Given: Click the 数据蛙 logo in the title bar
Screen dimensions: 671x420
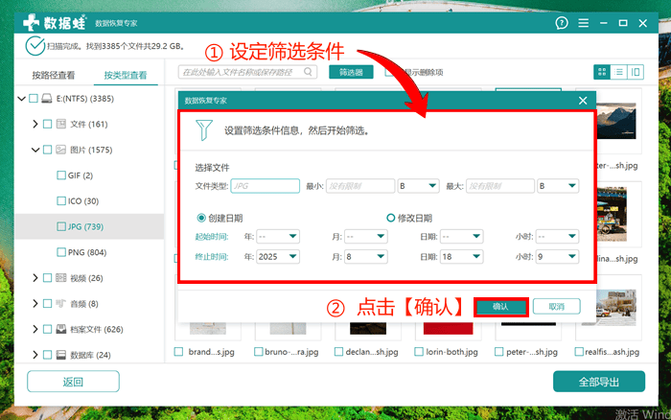Looking at the screenshot, I should click(43, 22).
